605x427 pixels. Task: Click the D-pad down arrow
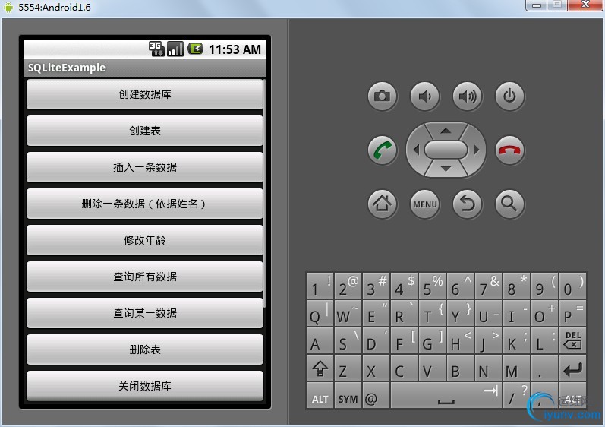[446, 169]
